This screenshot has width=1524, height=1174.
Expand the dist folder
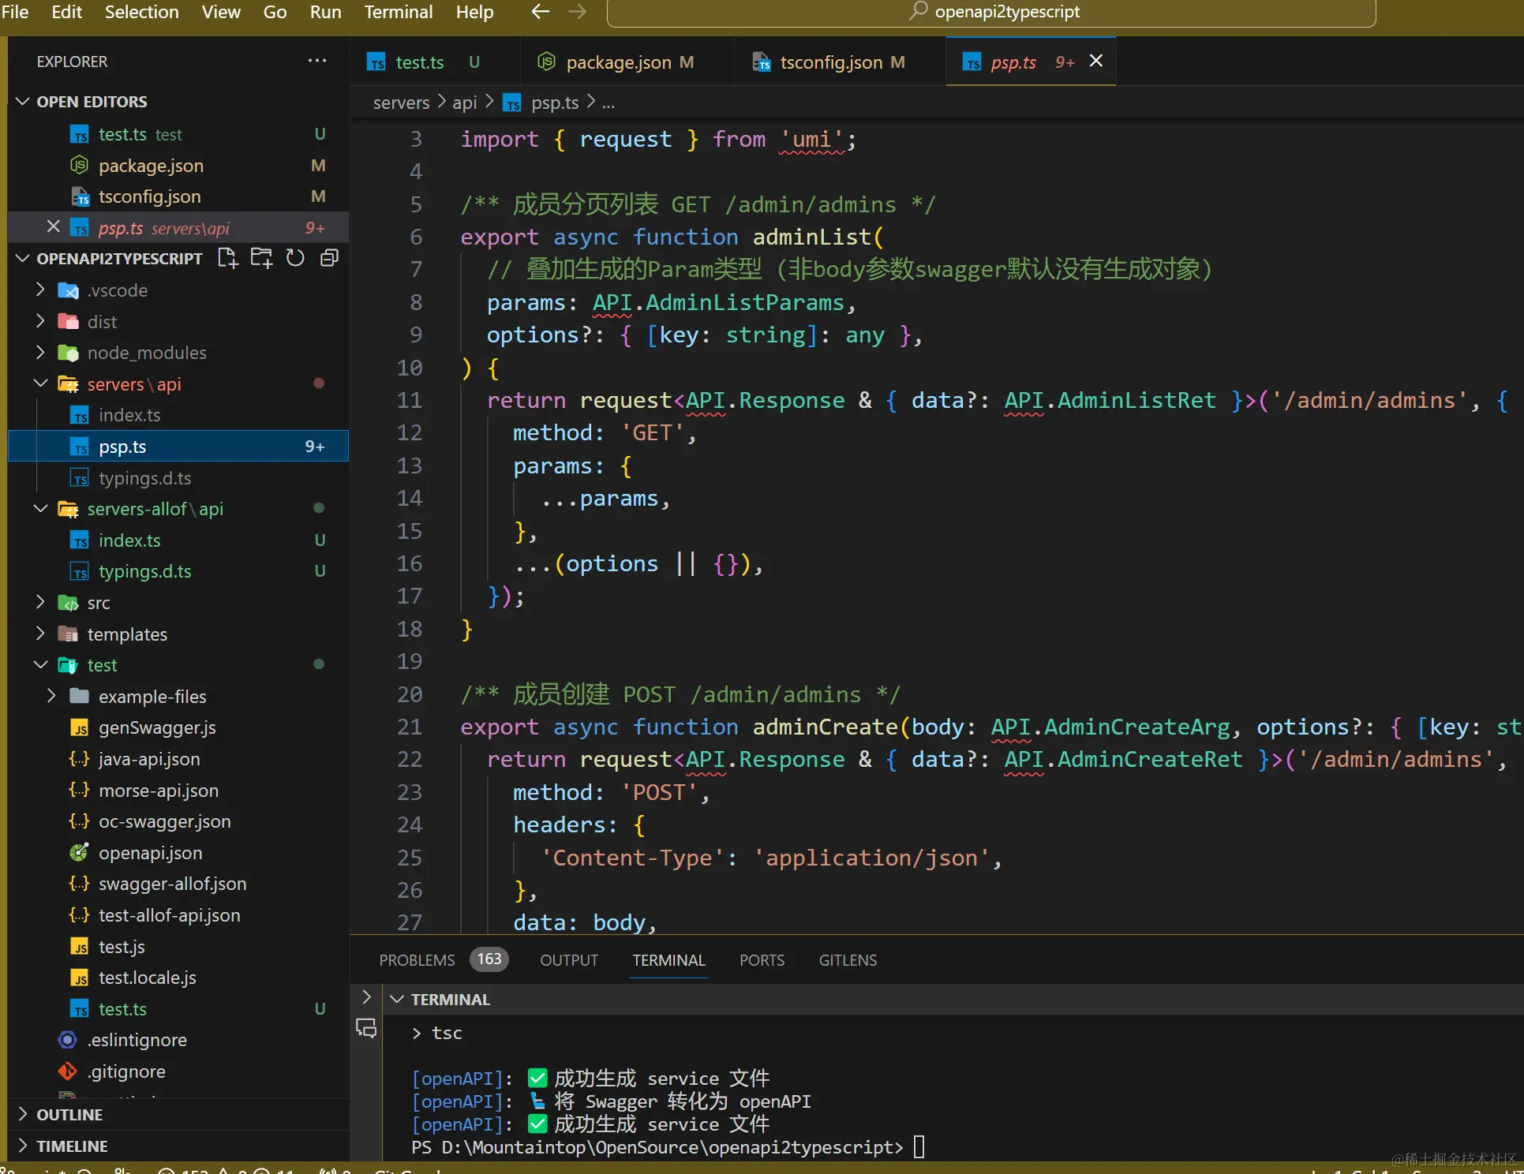[40, 321]
